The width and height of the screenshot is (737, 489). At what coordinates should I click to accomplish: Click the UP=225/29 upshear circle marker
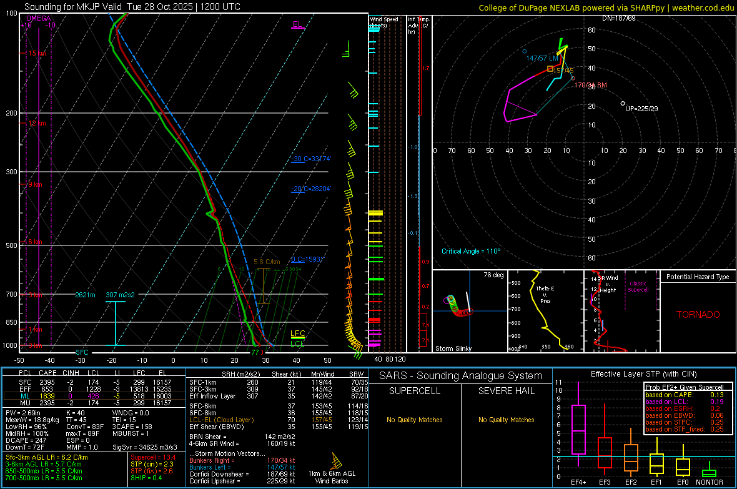click(623, 103)
